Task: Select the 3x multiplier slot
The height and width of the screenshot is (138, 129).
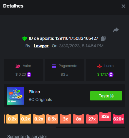Action: 65,119
